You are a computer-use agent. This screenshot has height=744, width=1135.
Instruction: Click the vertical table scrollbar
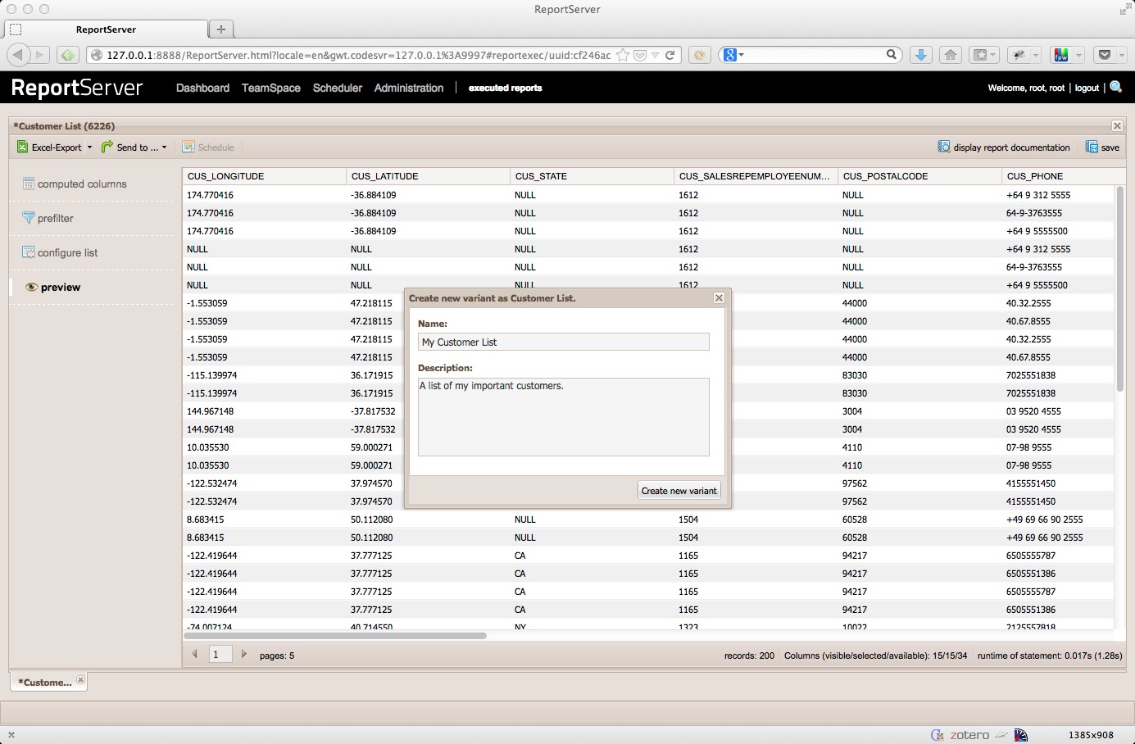1119,288
